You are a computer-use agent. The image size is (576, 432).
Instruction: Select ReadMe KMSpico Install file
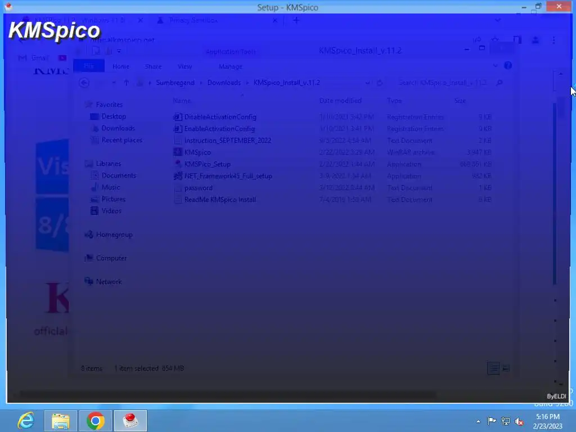[x=220, y=200]
